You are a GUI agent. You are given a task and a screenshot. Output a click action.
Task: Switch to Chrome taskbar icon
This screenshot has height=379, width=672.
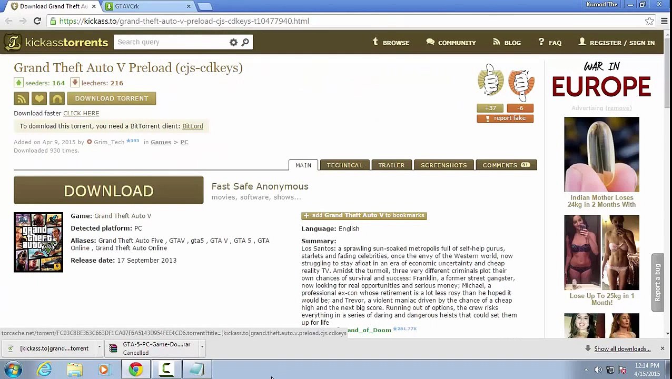pyautogui.click(x=136, y=370)
